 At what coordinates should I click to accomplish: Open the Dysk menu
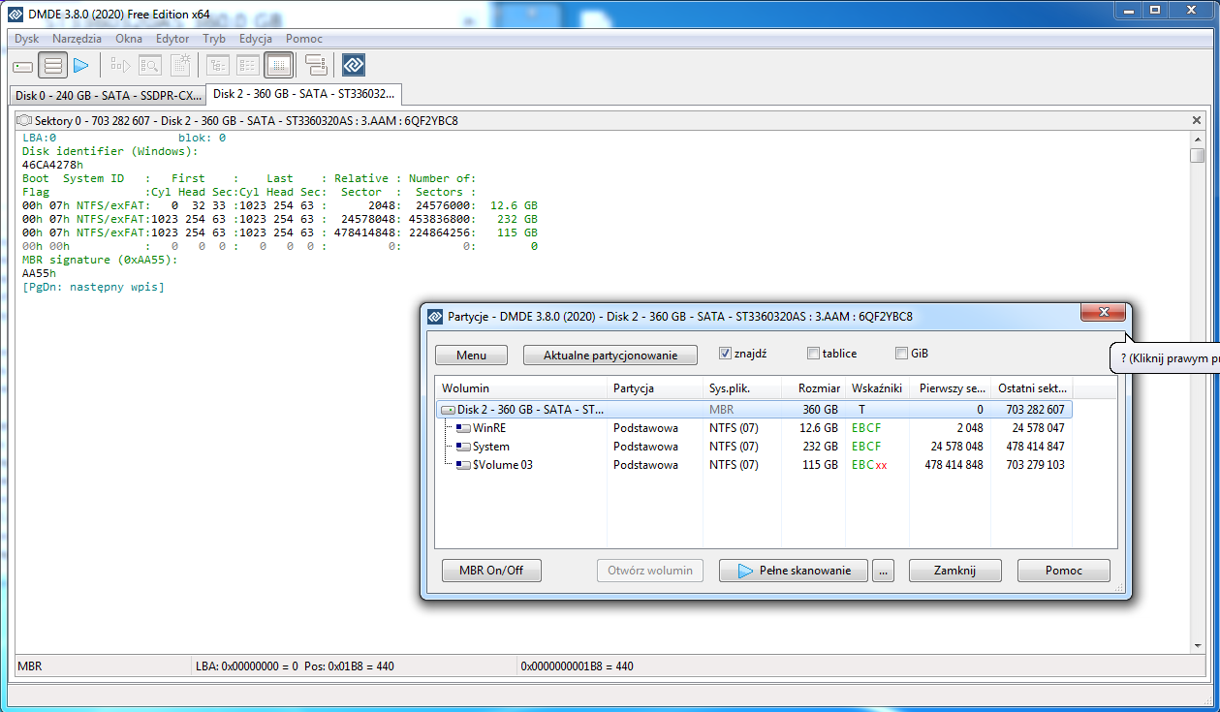pyautogui.click(x=27, y=39)
